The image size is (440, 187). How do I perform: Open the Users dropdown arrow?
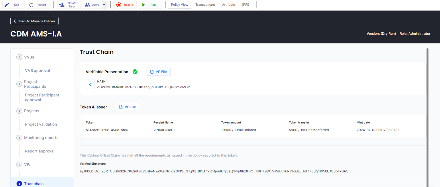(x=104, y=5)
